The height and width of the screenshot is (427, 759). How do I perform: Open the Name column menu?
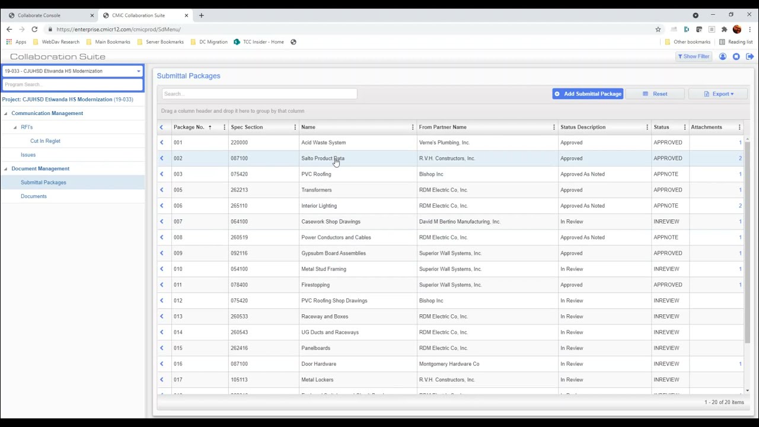coord(413,127)
